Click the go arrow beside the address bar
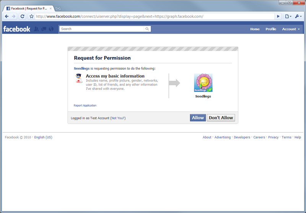Viewport: 306px width, 213px height. pyautogui.click(x=278, y=16)
